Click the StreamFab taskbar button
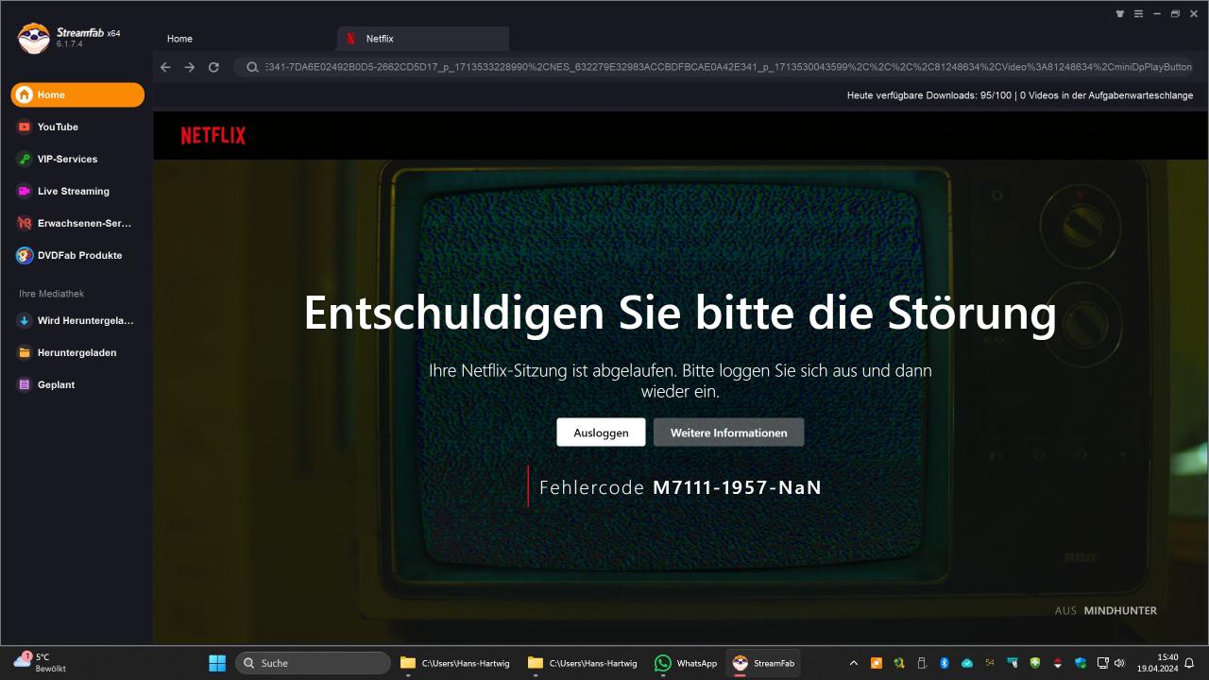The height and width of the screenshot is (680, 1209). [x=763, y=663]
